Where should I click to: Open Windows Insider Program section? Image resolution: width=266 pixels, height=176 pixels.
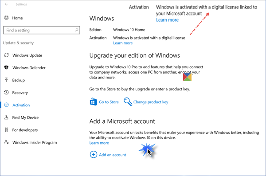click(35, 142)
